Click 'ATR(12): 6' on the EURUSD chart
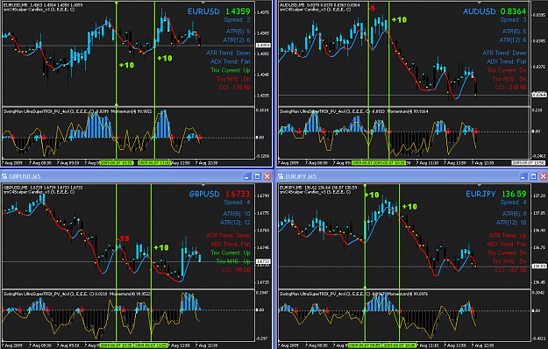The image size is (548, 349). click(237, 40)
